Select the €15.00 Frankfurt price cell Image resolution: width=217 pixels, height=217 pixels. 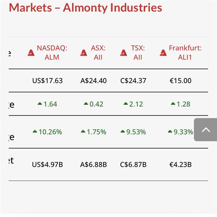(180, 81)
